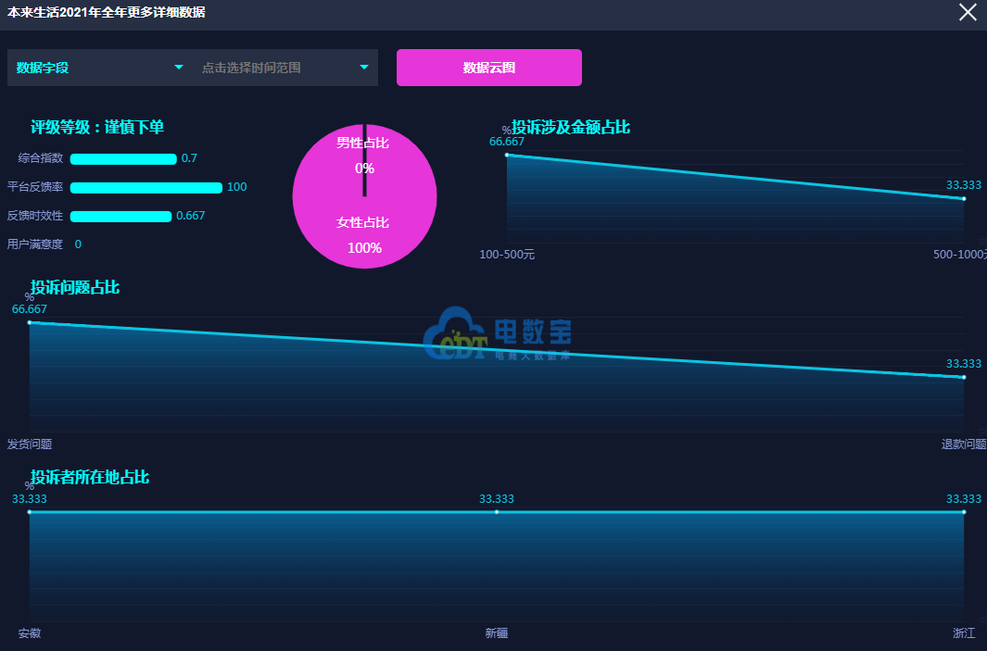The image size is (987, 651).
Task: Close the 本来生活 detailed data panel
Action: tap(968, 12)
